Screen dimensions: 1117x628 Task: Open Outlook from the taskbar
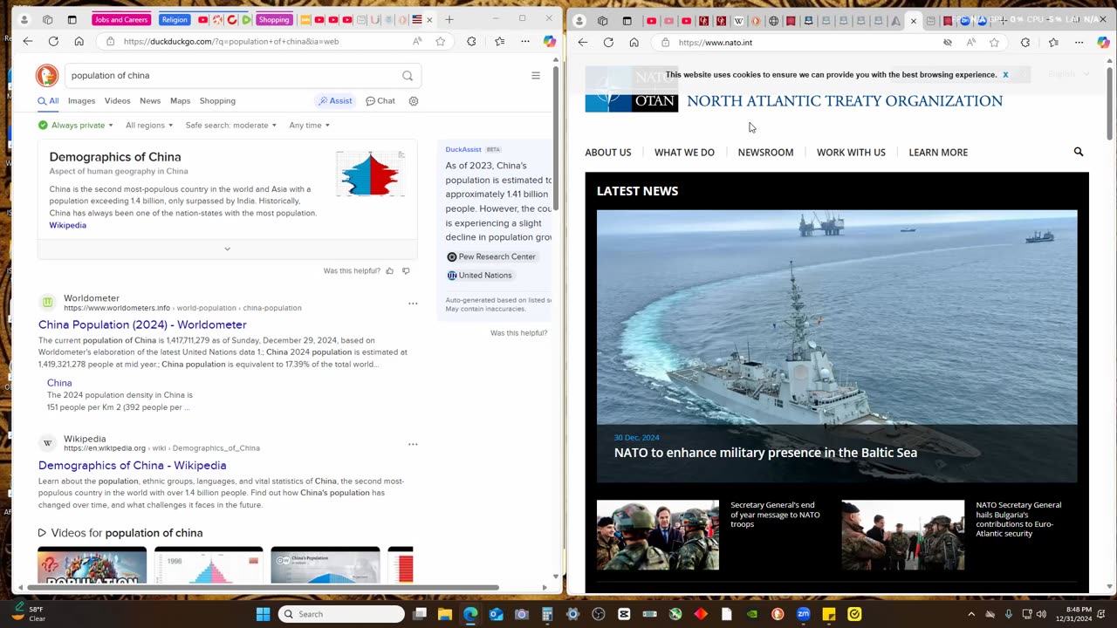pos(497,614)
